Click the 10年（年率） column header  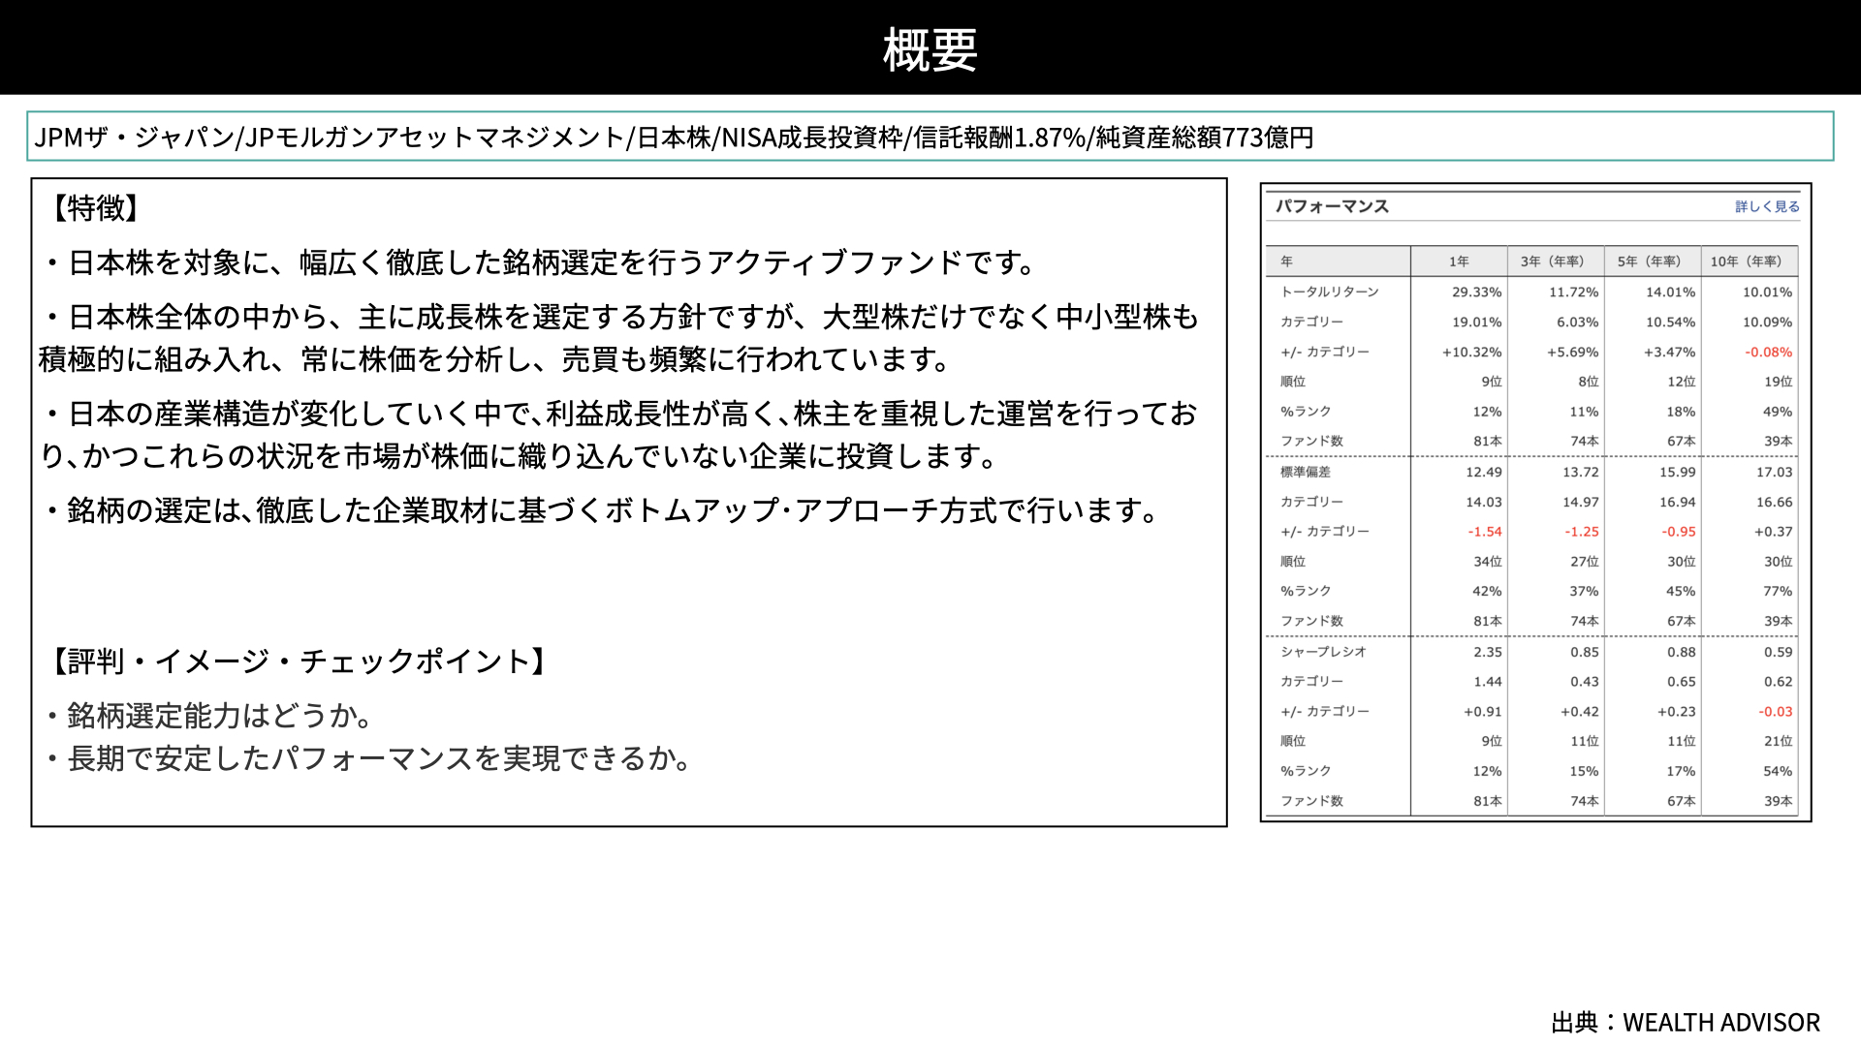coord(1746,261)
